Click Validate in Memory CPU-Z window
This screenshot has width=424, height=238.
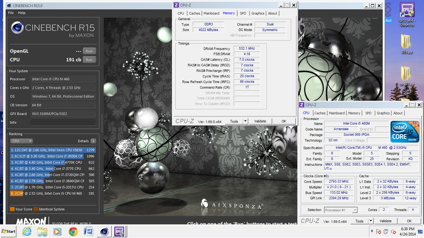[260, 121]
